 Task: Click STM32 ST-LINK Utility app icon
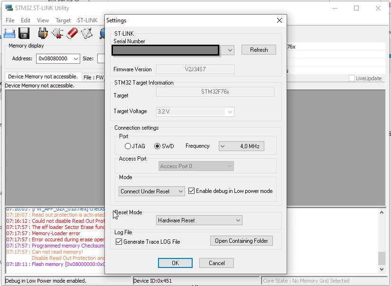[x=9, y=8]
